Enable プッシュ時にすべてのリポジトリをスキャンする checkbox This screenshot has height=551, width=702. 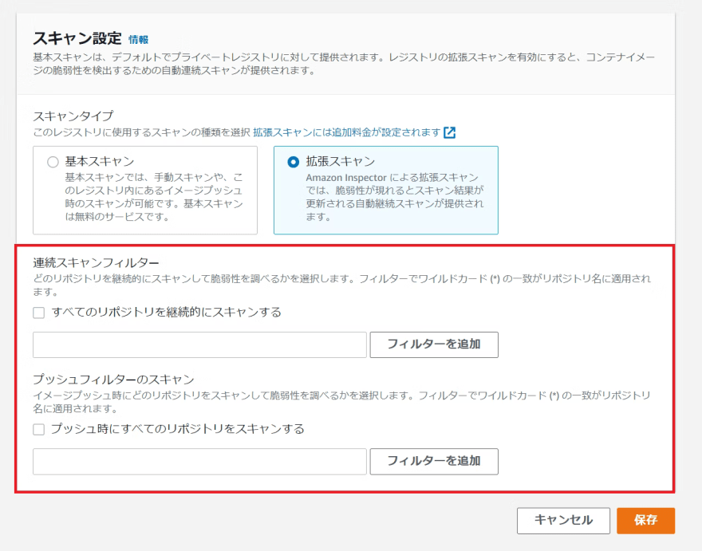[39, 429]
